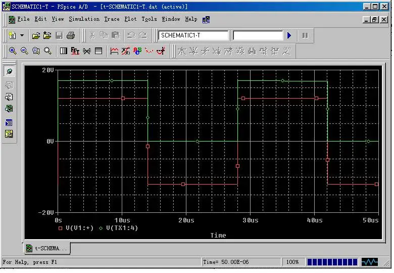Click the Paste clipboard icon
The width and height of the screenshot is (394, 273).
click(x=115, y=35)
